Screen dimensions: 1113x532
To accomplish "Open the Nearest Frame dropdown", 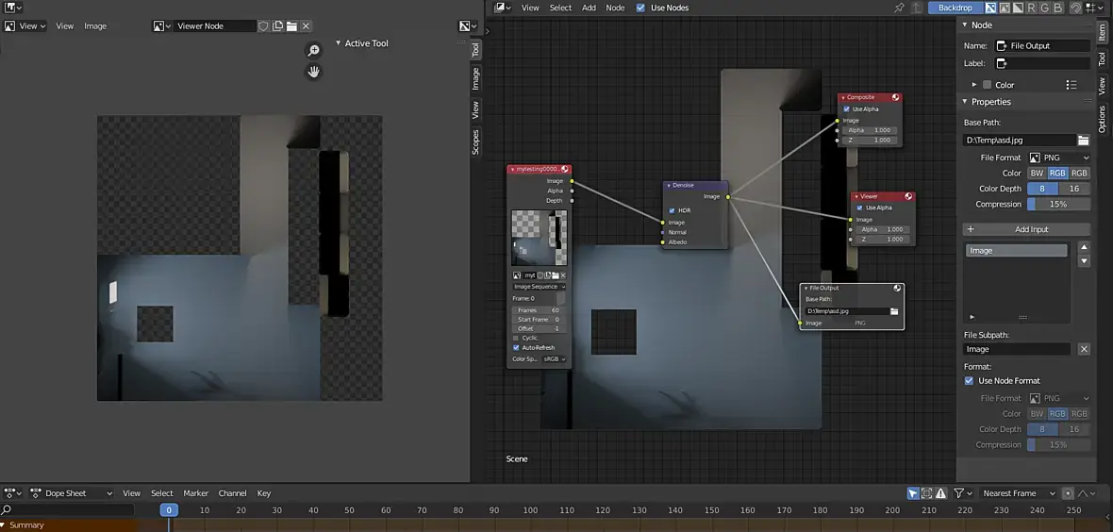I will [1018, 493].
